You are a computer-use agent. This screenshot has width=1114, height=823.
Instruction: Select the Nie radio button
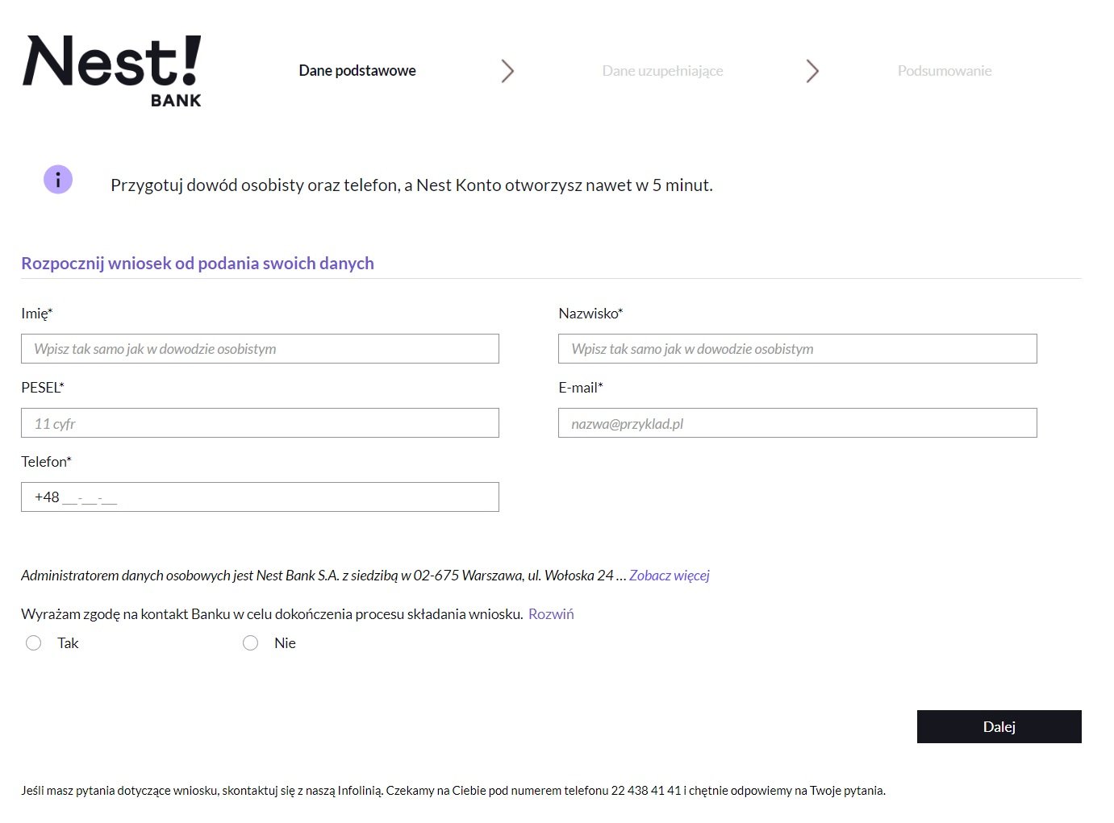(x=251, y=643)
